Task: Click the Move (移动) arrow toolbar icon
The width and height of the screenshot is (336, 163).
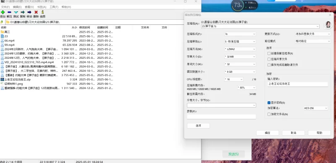Action: 29,12
